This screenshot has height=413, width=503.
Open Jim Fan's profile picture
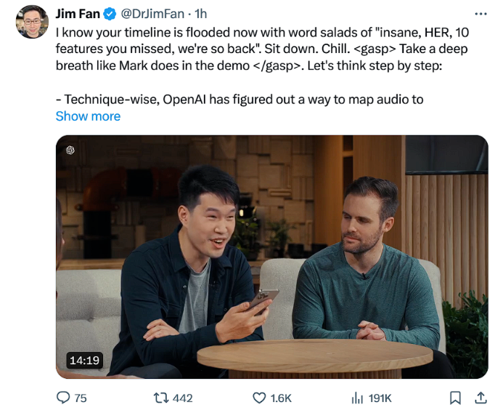[32, 22]
